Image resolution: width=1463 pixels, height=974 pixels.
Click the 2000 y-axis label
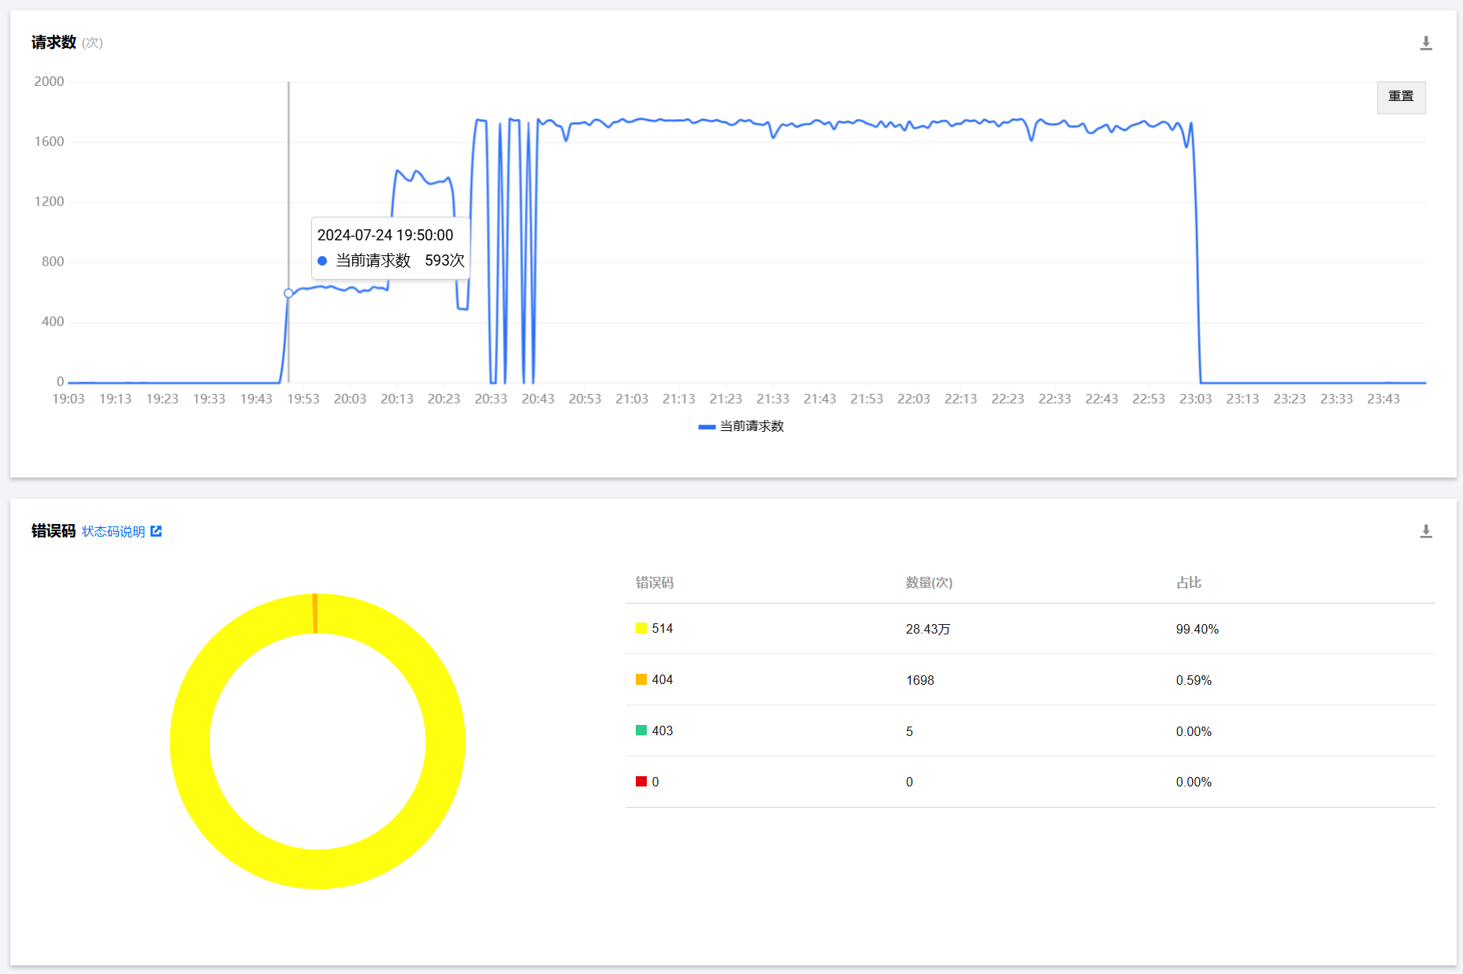[x=49, y=81]
